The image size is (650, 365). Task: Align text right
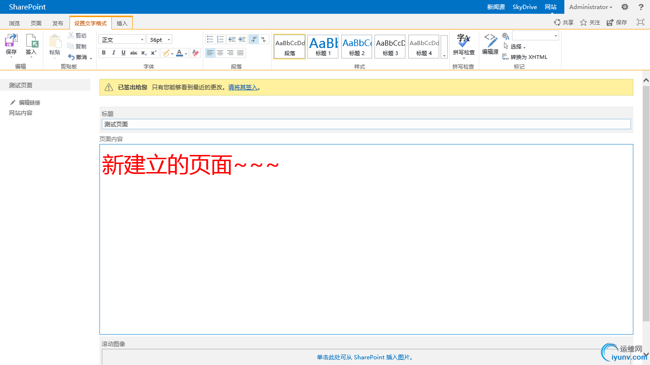pos(230,53)
